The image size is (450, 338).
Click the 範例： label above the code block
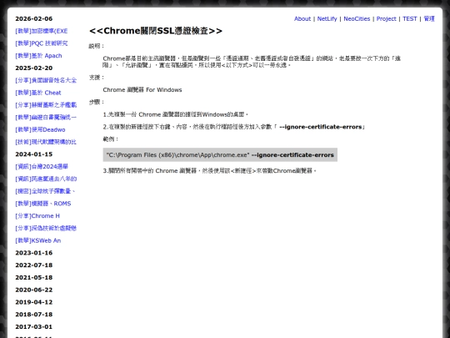coord(111,139)
